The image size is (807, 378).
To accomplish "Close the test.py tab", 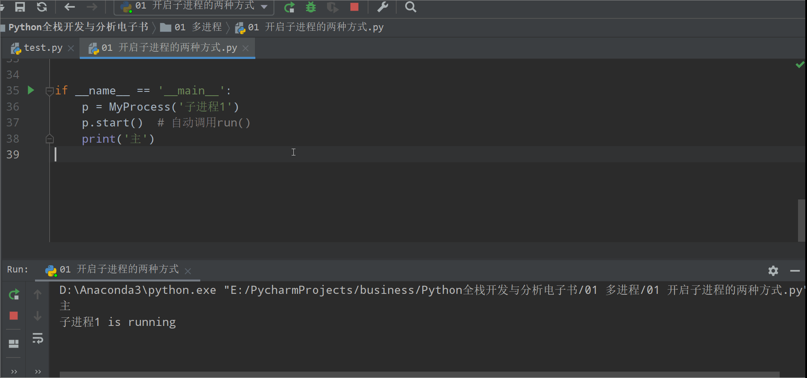I will [x=71, y=48].
